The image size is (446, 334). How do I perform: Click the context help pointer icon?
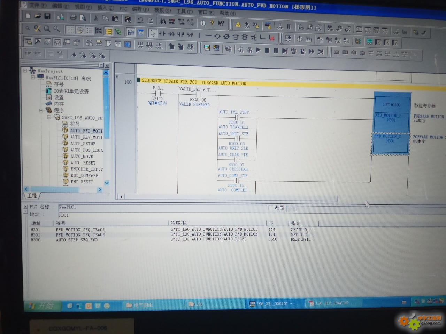pyautogui.click(x=221, y=24)
